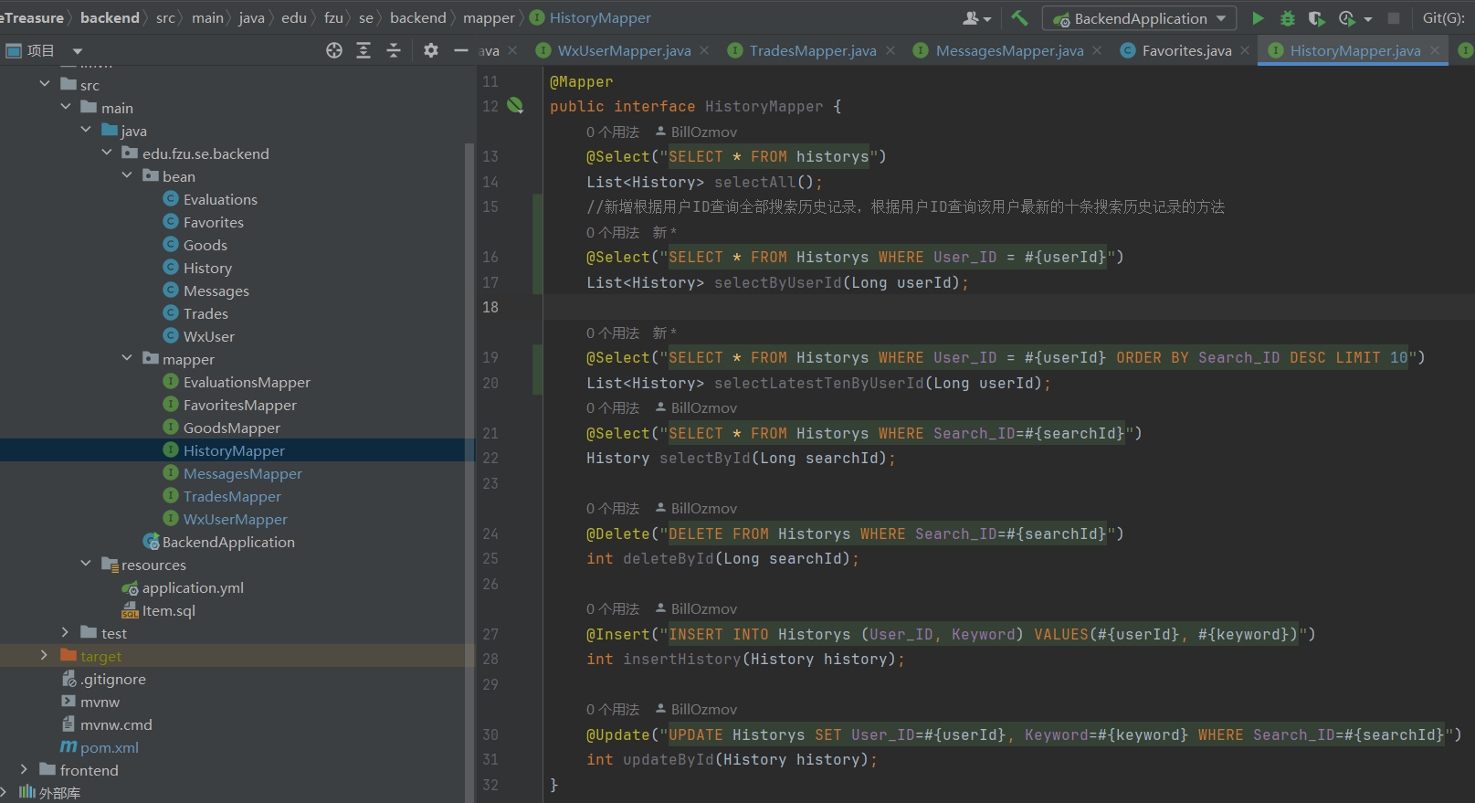Click the stop square icon
This screenshot has height=803, width=1475.
click(x=1394, y=18)
